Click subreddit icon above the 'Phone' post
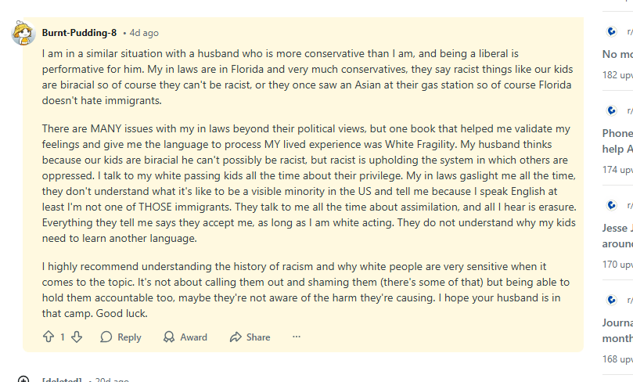Image resolution: width=633 pixels, height=382 pixels. coord(613,111)
